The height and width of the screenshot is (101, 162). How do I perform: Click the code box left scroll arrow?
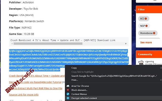pos(12,44)
